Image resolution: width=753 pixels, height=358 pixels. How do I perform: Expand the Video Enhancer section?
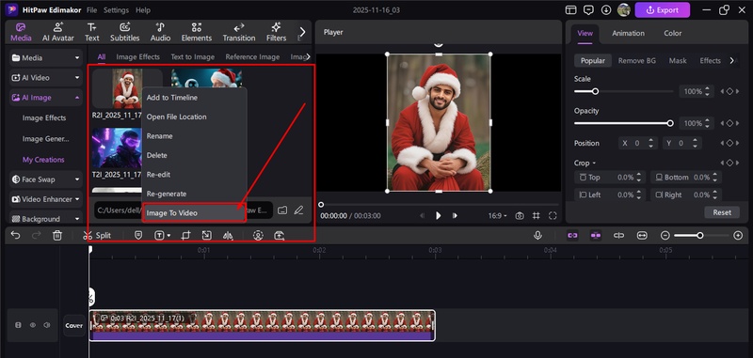pos(45,199)
